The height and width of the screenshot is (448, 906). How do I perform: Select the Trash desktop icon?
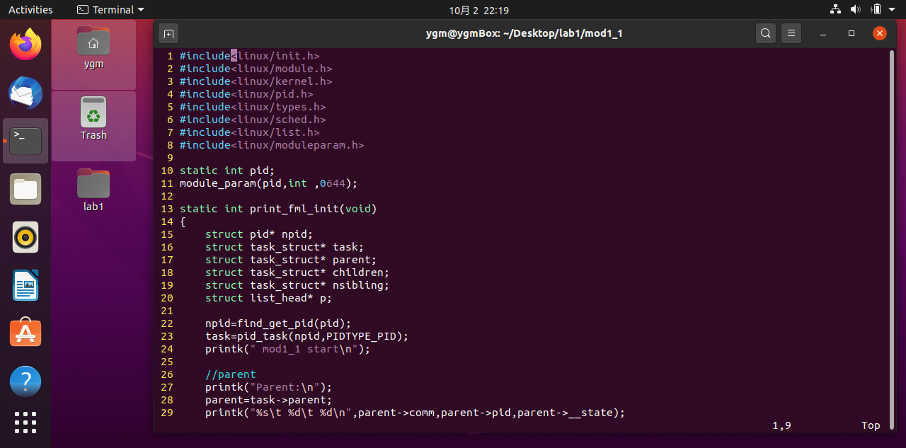tap(93, 119)
